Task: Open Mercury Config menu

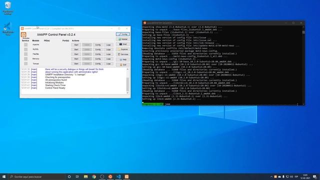Action: (98, 59)
